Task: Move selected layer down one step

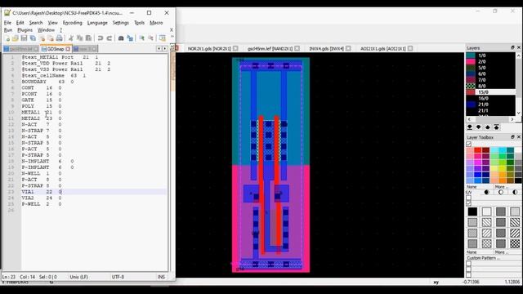Action: [x=479, y=127]
